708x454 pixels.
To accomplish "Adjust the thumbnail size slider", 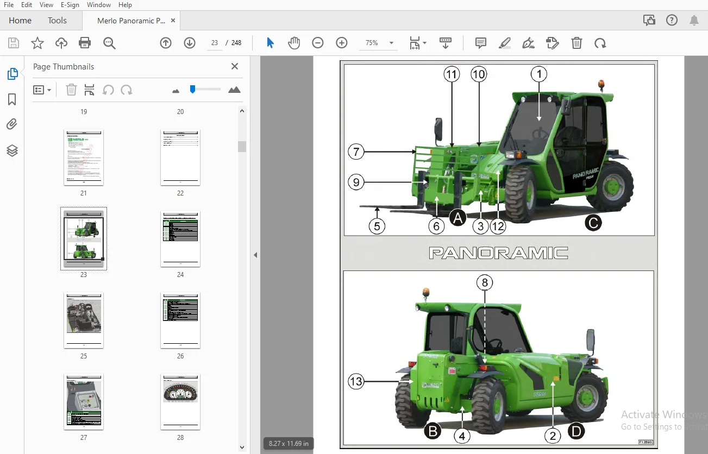I will click(192, 89).
